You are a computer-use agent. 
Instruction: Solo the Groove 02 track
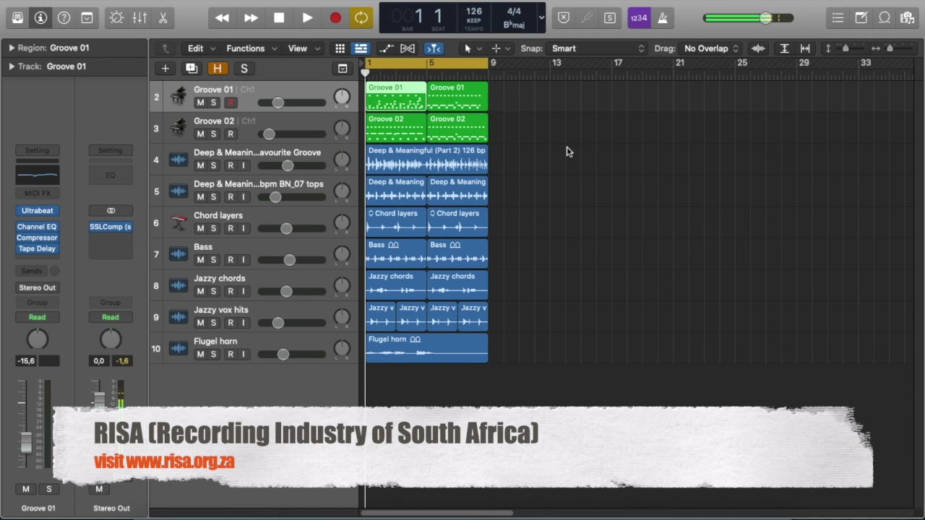(213, 134)
